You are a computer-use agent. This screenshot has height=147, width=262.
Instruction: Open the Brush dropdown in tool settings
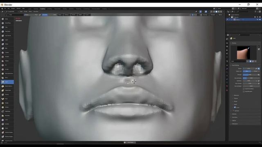click(61, 15)
